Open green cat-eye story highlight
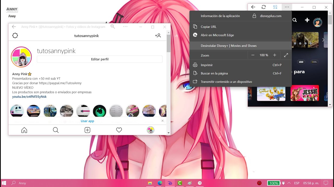 pyautogui.click(x=99, y=111)
